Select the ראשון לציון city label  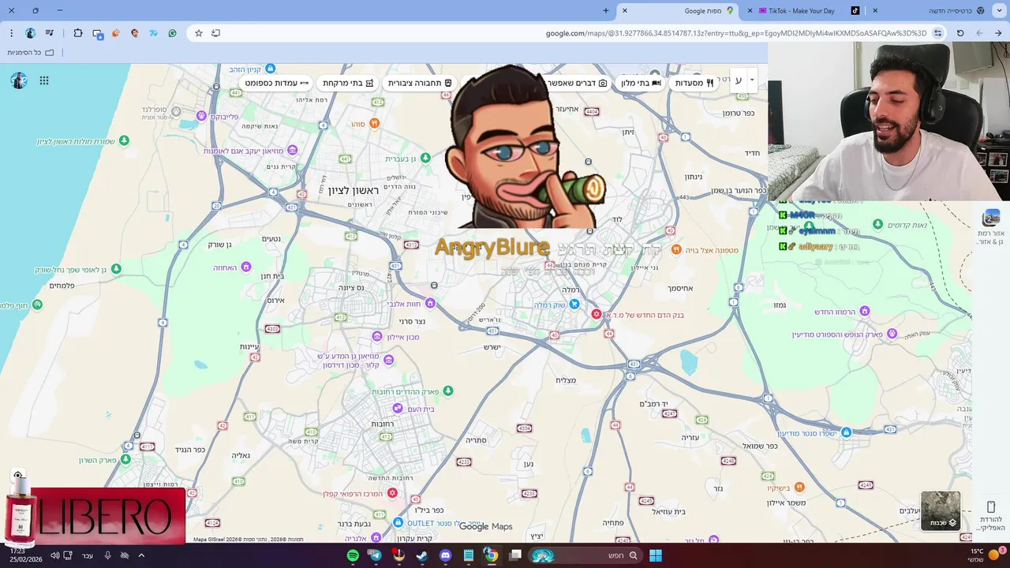[353, 191]
